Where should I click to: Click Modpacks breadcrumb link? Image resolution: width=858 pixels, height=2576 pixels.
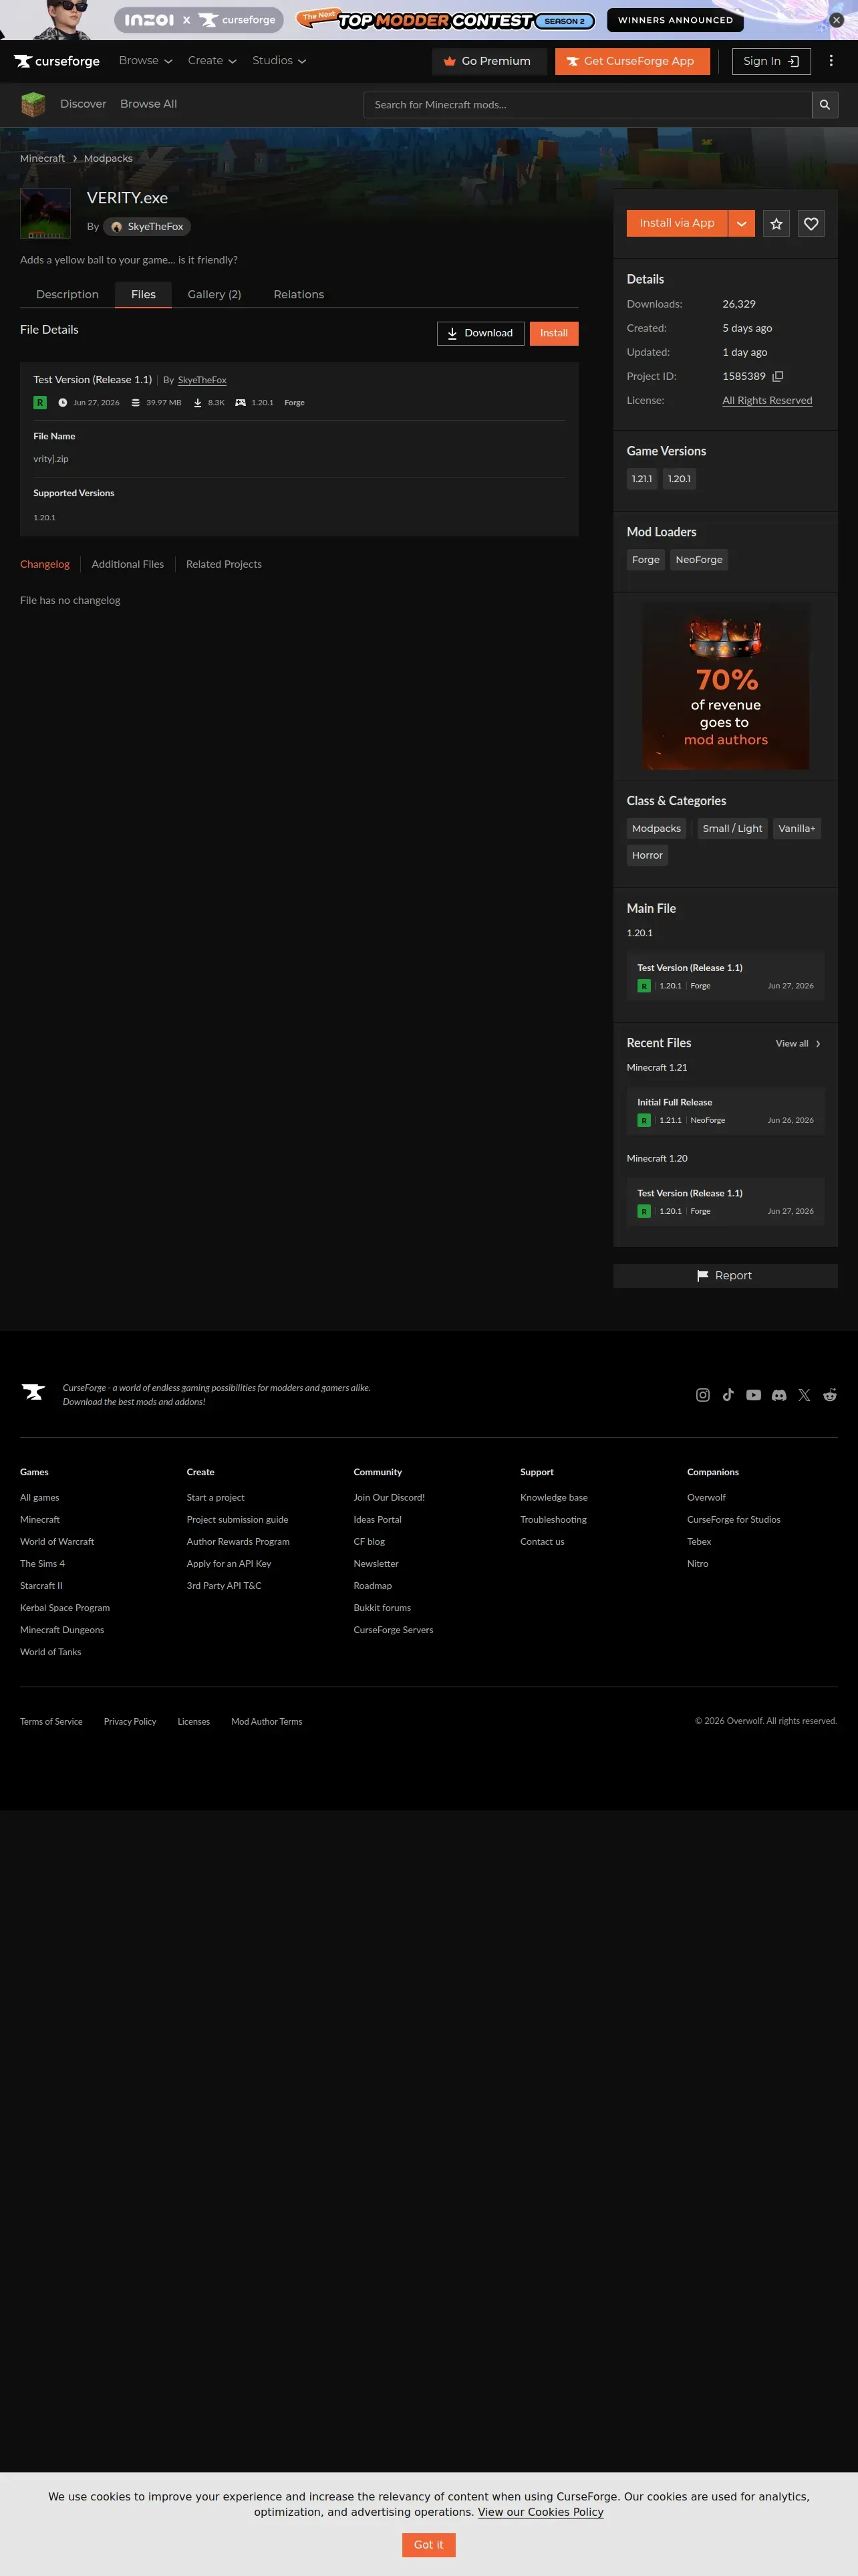coord(108,159)
